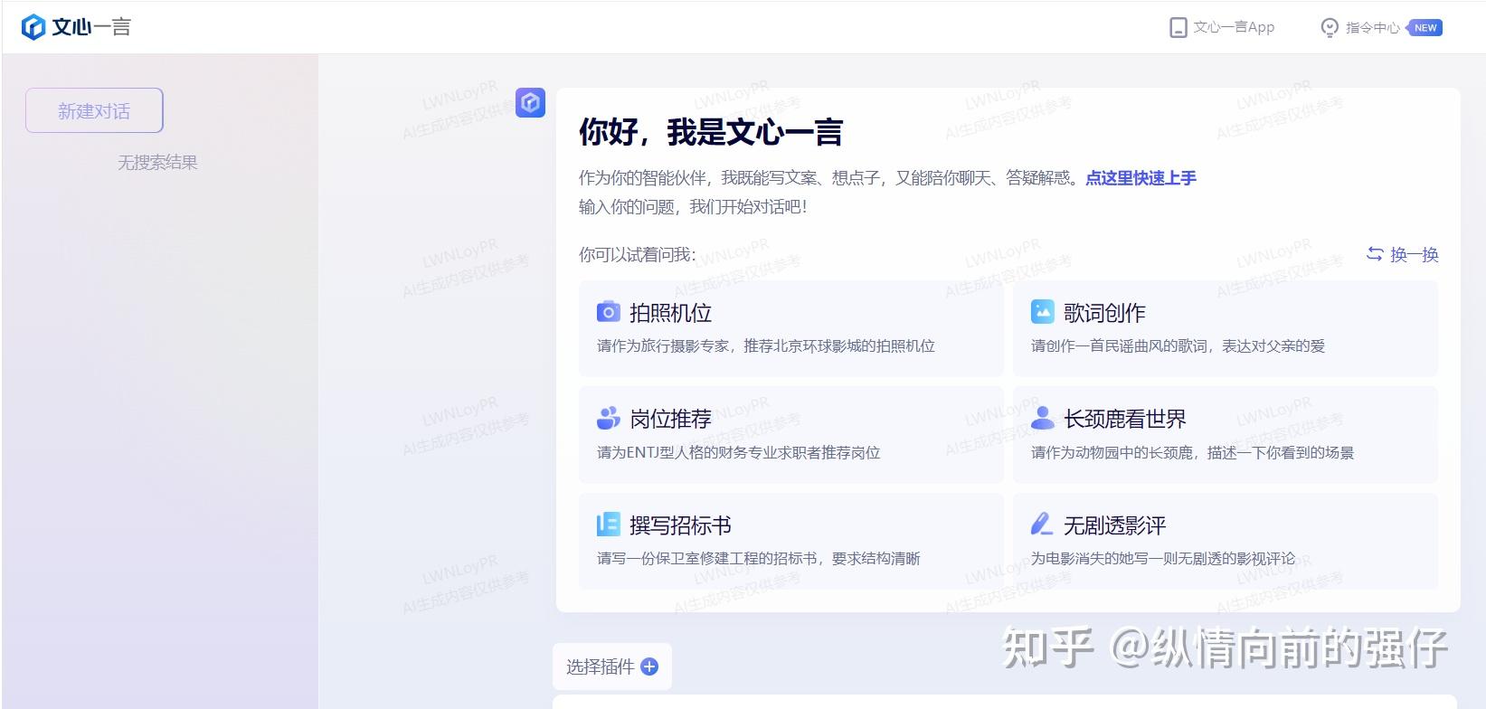Click the 文心一言 brand text
The image size is (1486, 709).
[x=91, y=27]
